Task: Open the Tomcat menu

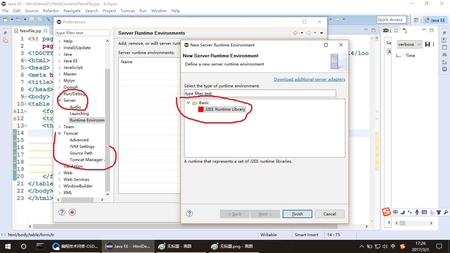Action: (x=128, y=11)
